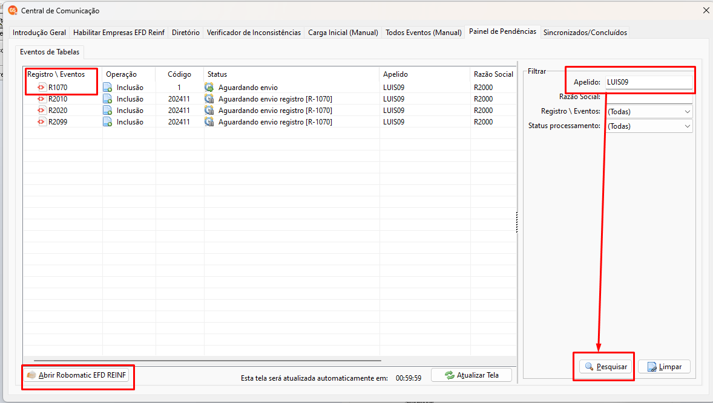Click the Razão Social filter input field
713x403 pixels.
(649, 98)
